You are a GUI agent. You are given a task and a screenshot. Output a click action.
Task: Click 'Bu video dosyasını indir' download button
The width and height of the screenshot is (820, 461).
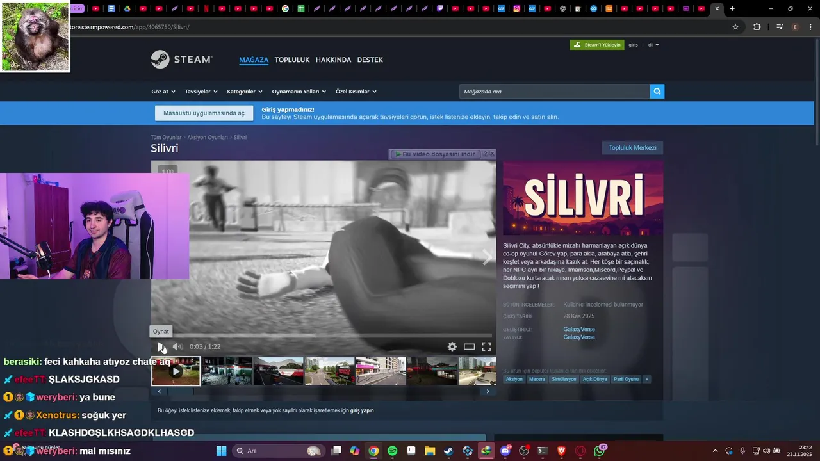(x=435, y=154)
